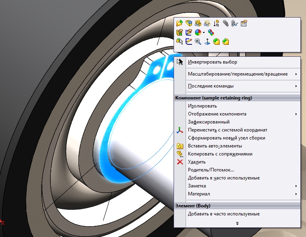Open the Appearances dropdown arrow
Screen dimensions: 306x237
pos(204,33)
